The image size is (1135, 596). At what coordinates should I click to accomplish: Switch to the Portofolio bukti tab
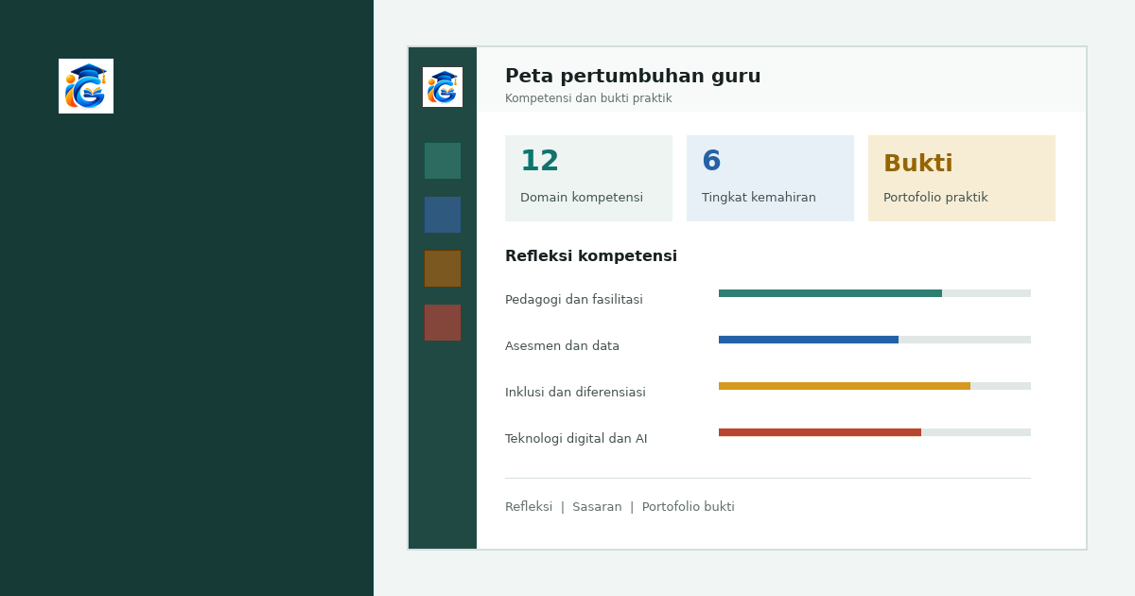(x=689, y=507)
